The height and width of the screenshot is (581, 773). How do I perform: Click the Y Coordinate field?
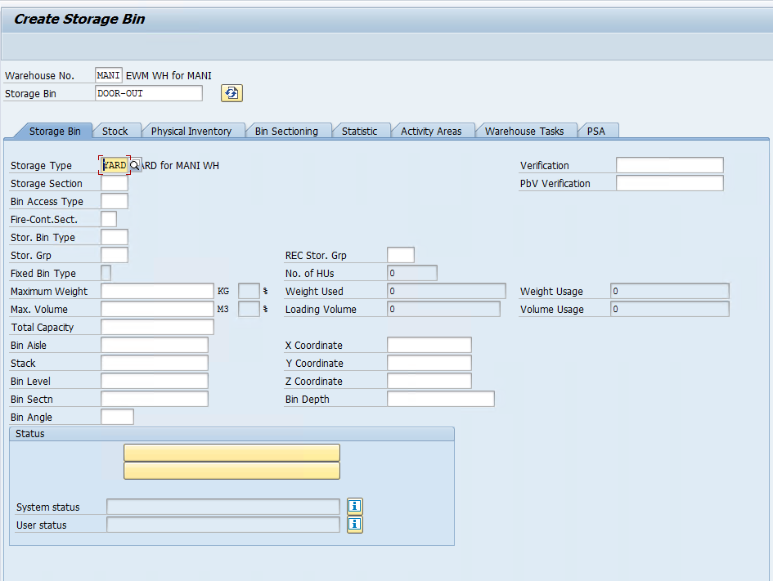pos(429,363)
